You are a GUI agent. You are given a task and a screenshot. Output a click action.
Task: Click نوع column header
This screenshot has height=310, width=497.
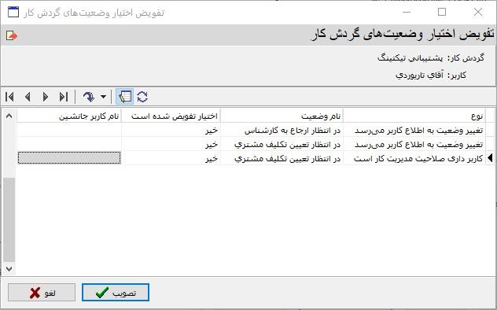point(414,116)
